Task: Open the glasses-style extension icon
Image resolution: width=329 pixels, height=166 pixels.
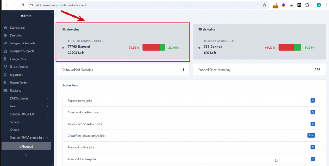Action: tap(291, 5)
